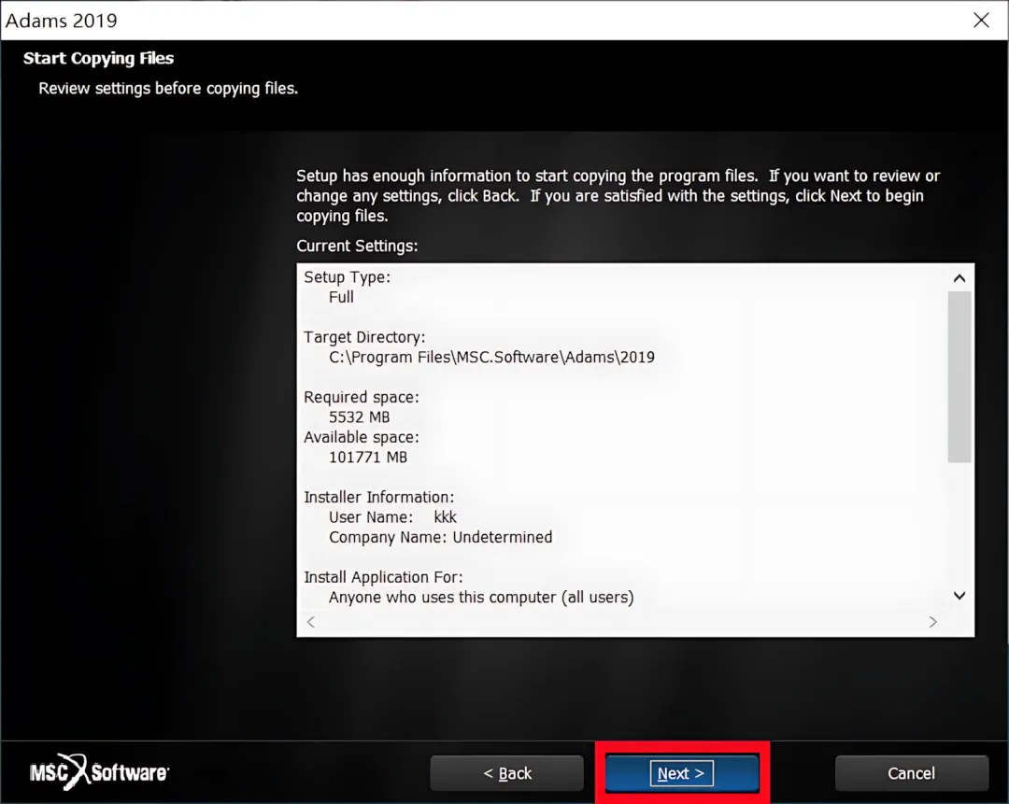Cancel the Adams 2019 installation
This screenshot has width=1009, height=804.
(x=911, y=772)
